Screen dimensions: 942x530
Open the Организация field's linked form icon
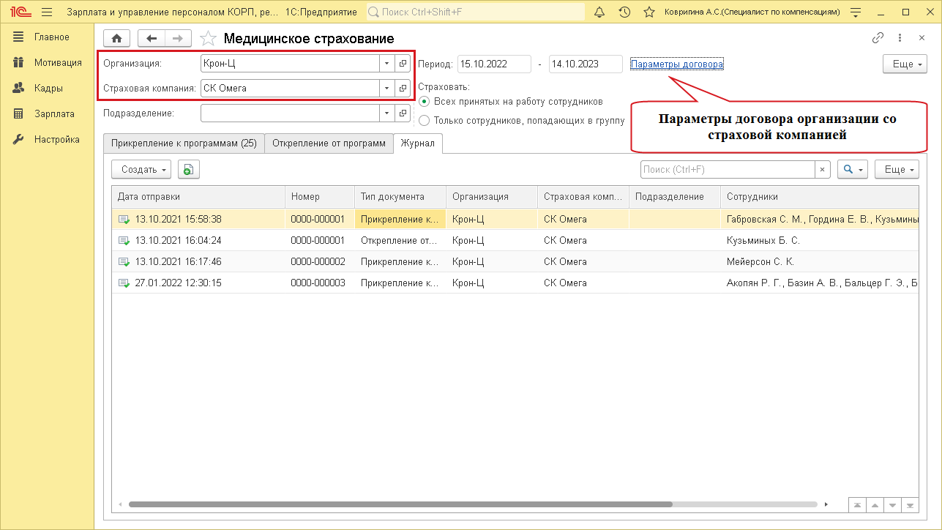click(403, 64)
